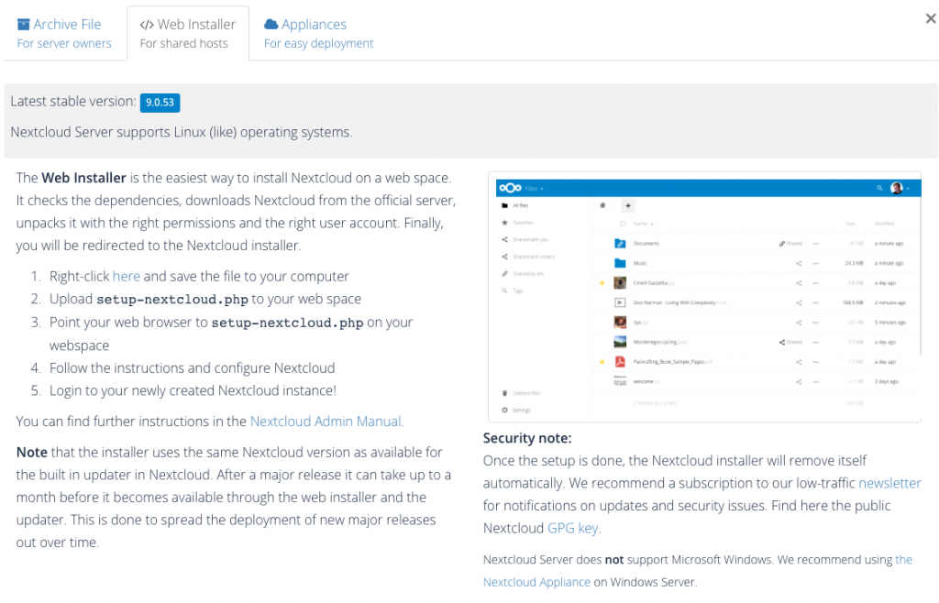
Task: Click the Documents folder icon
Action: coord(620,244)
